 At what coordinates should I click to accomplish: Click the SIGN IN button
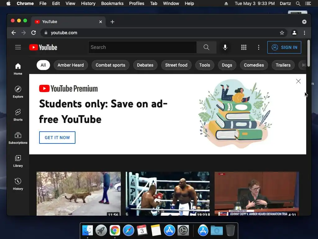(x=284, y=47)
